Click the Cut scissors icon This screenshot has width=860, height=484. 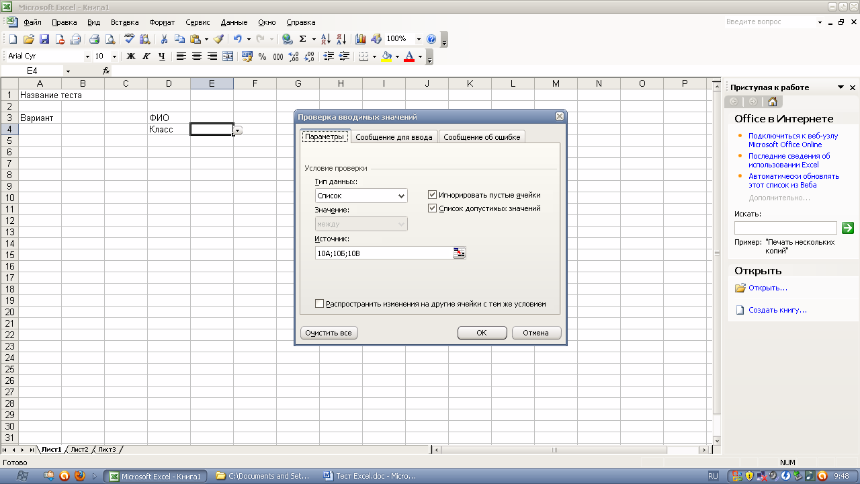click(x=163, y=39)
